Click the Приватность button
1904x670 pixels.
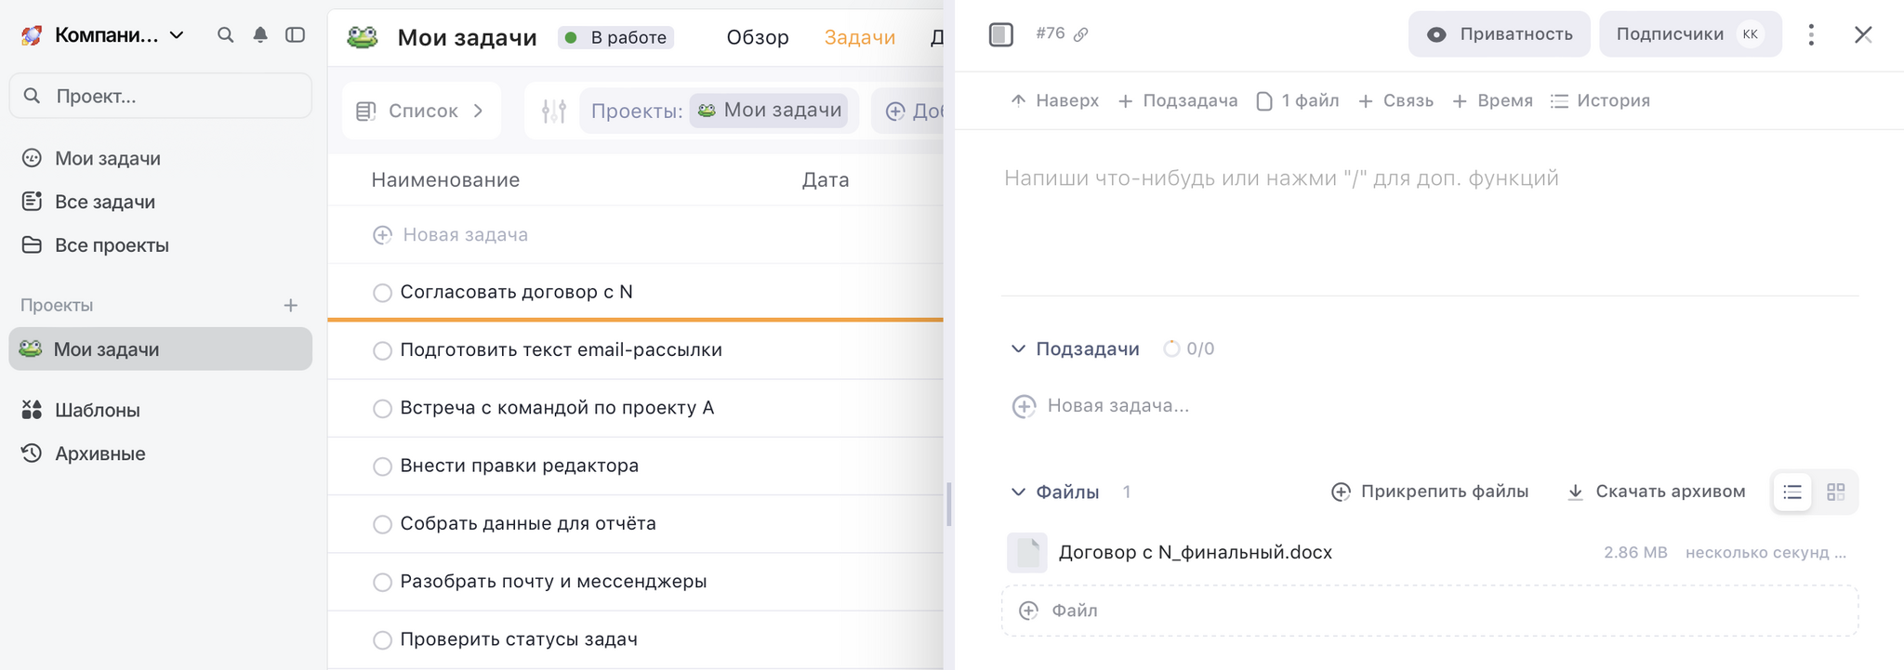point(1499,34)
